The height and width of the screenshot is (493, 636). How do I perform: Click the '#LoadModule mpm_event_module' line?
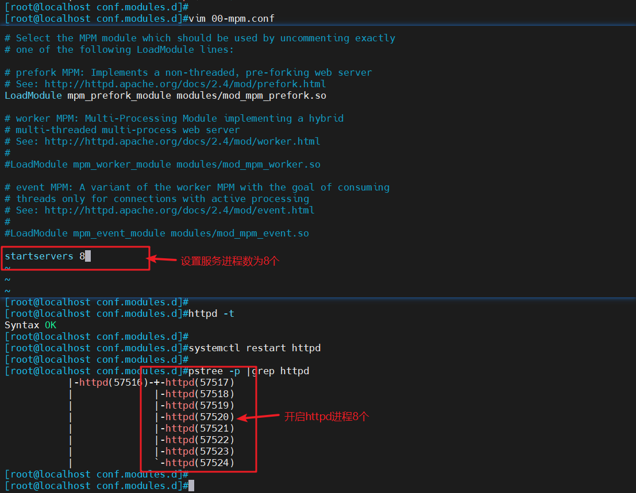(x=157, y=234)
